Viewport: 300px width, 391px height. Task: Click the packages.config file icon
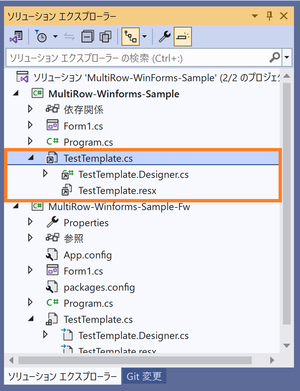click(52, 287)
